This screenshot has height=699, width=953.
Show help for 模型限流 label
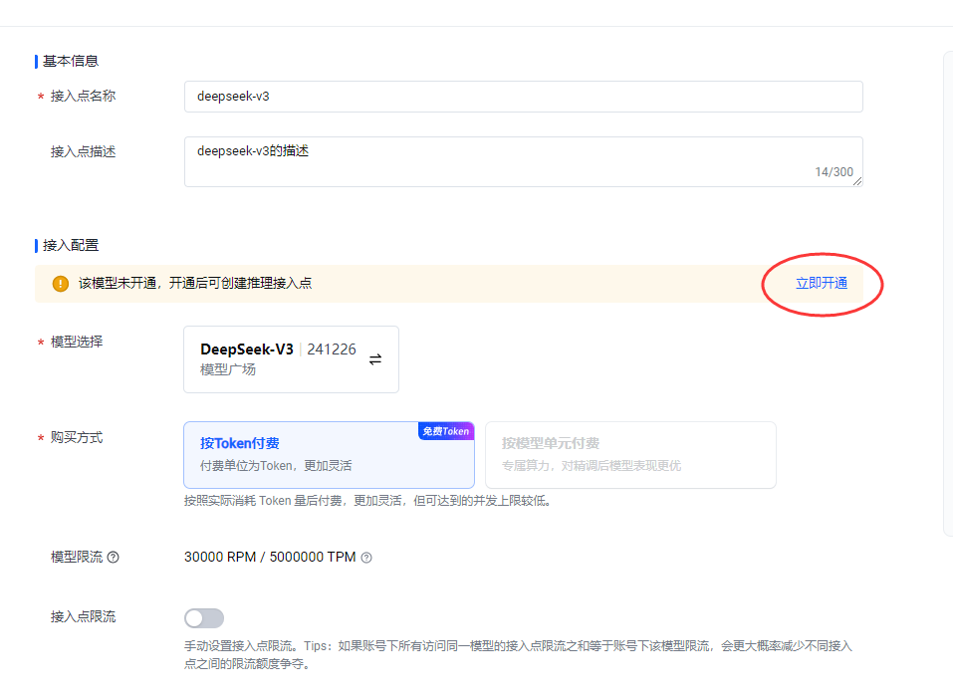coord(114,557)
